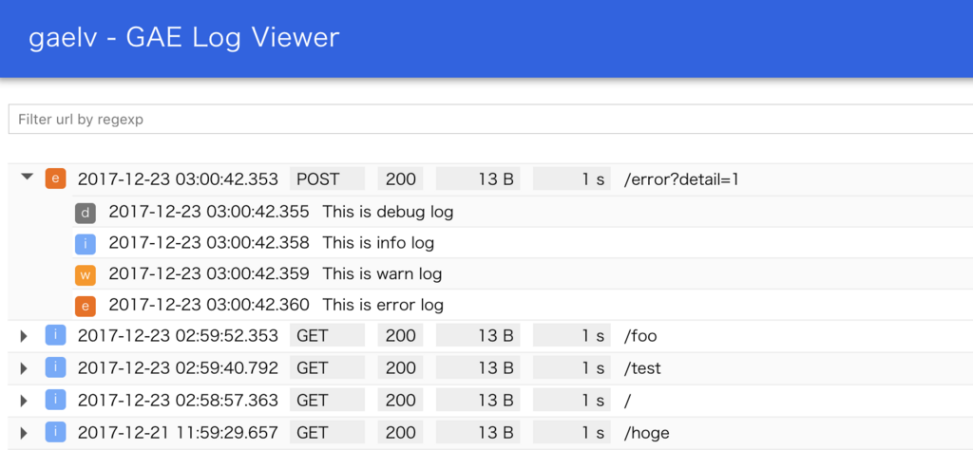Click the 13 B size on the /test row

point(478,368)
